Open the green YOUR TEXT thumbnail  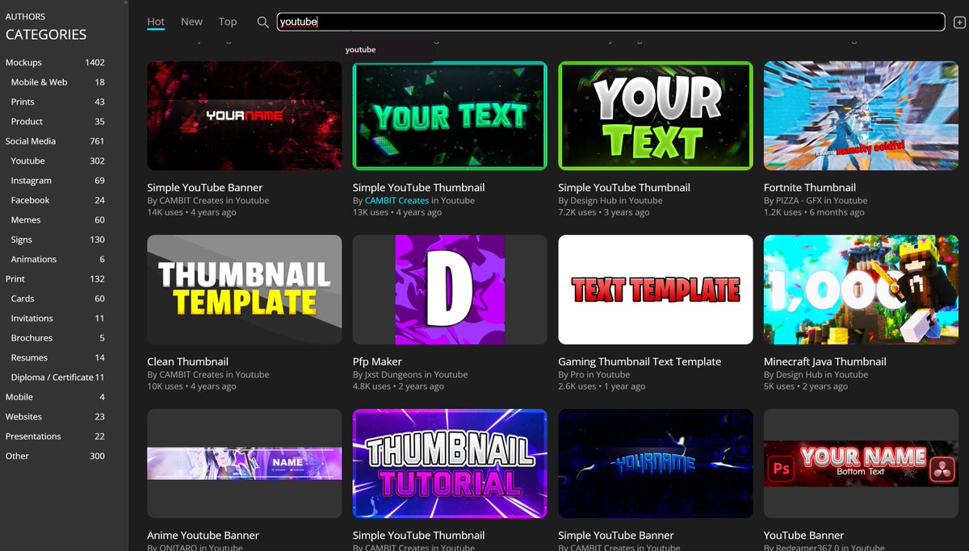pyautogui.click(x=656, y=115)
